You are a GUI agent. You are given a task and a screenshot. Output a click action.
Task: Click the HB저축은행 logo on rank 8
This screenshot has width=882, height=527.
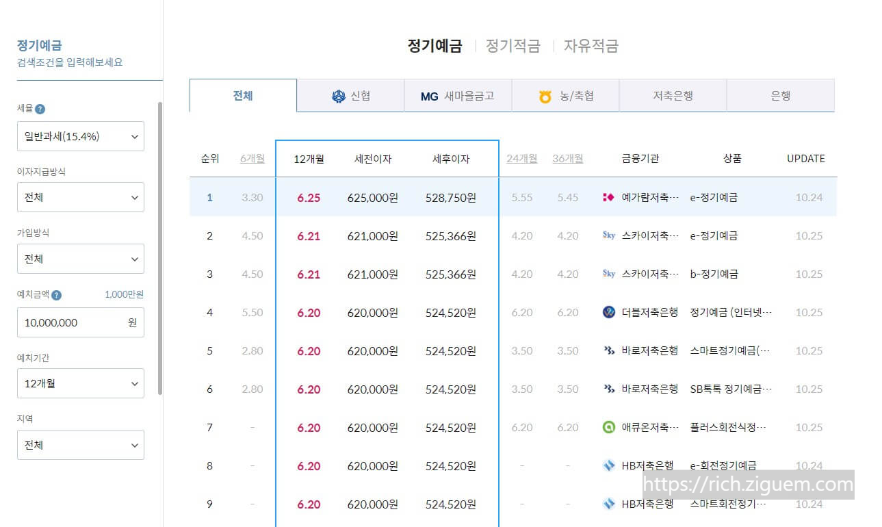610,465
